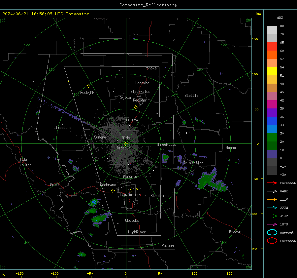Click the km label at bottom left corner
The image size is (297, 278).
5,274
